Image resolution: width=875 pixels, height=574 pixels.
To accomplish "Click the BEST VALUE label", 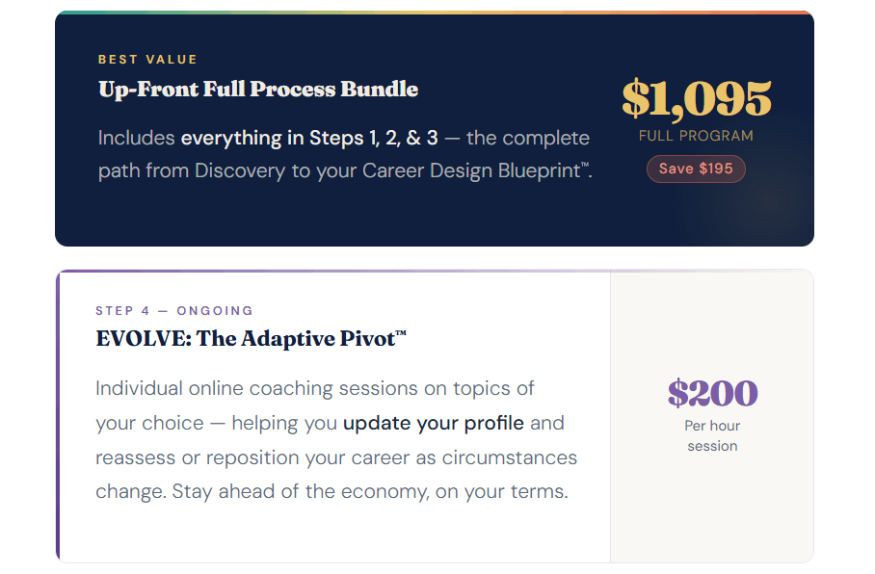I will 147,60.
